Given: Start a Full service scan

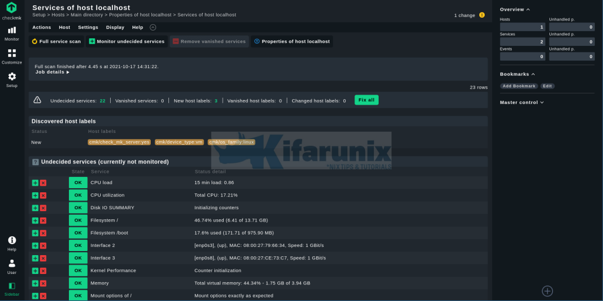Looking at the screenshot, I should pyautogui.click(x=57, y=42).
